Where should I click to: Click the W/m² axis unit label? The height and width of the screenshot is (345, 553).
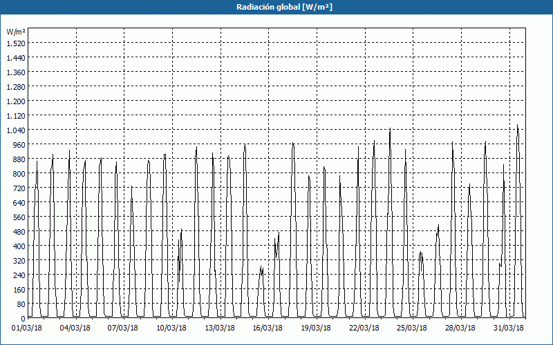[16, 32]
